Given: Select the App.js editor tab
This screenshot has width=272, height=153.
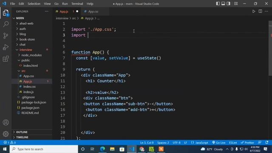Looking at the screenshot, I should (67, 11).
